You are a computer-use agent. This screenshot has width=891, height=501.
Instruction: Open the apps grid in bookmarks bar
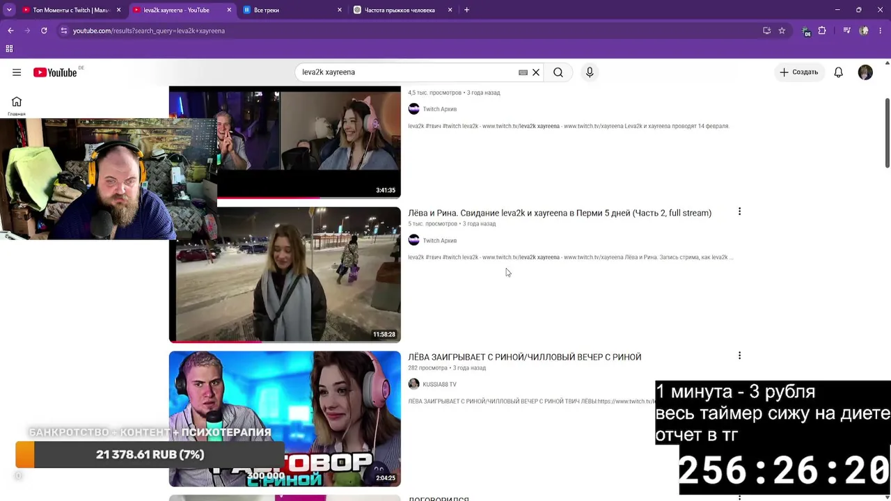(x=9, y=49)
